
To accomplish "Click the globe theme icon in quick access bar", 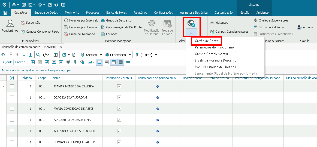I will point(56,4).
